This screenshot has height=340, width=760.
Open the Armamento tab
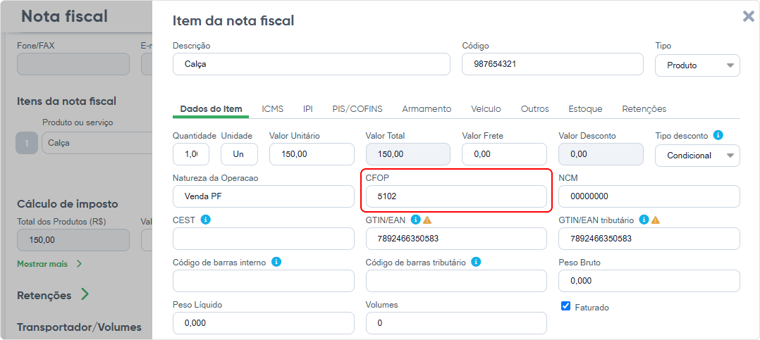tap(427, 109)
